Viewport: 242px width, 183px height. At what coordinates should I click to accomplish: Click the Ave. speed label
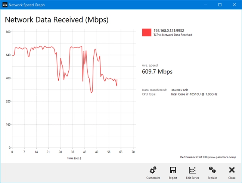(x=150, y=65)
